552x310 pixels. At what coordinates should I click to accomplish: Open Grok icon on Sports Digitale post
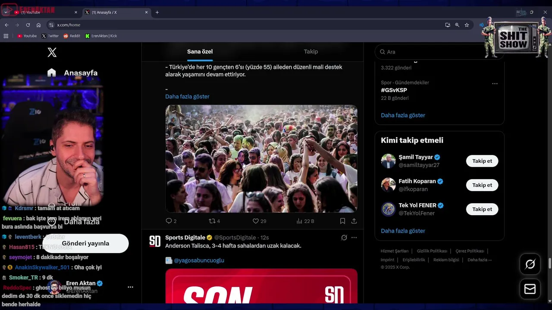click(x=344, y=238)
